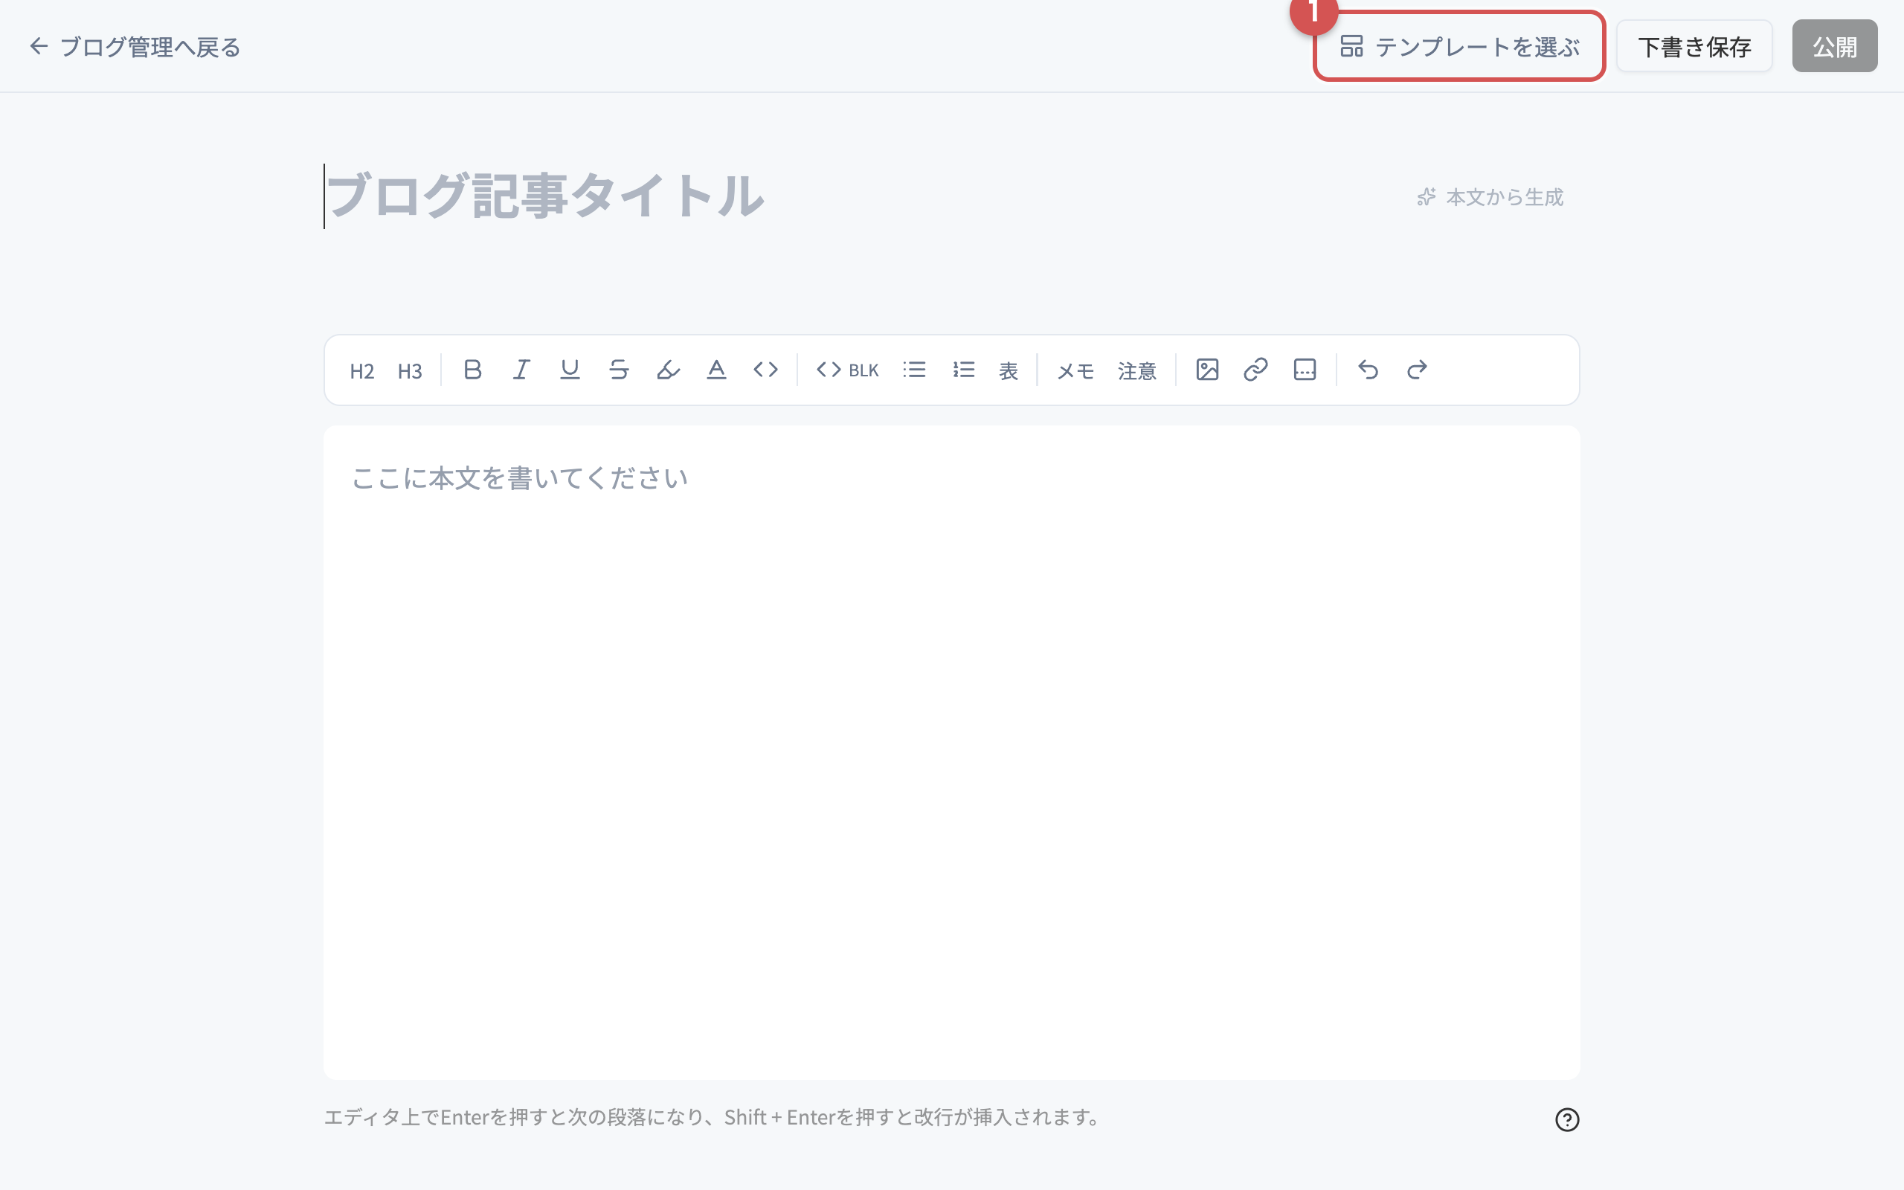Insert a bulleted list
1904x1190 pixels.
click(914, 369)
